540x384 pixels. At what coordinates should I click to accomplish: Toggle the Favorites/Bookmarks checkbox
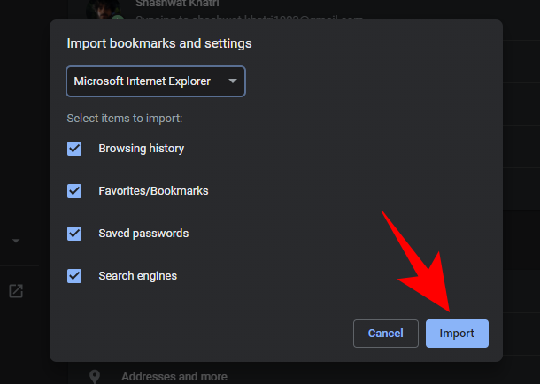(74, 191)
